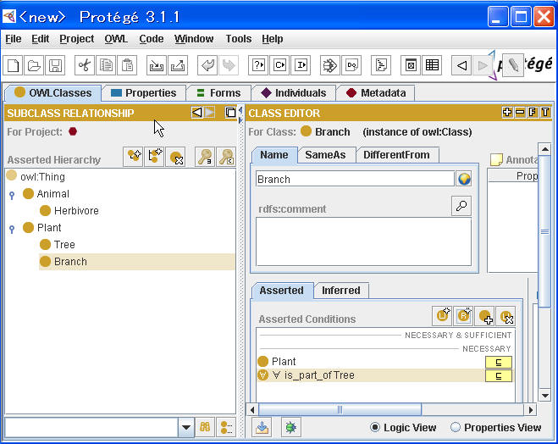Click the Create restriction icon in conditions
The height and width of the screenshot is (444, 558).
[463, 316]
